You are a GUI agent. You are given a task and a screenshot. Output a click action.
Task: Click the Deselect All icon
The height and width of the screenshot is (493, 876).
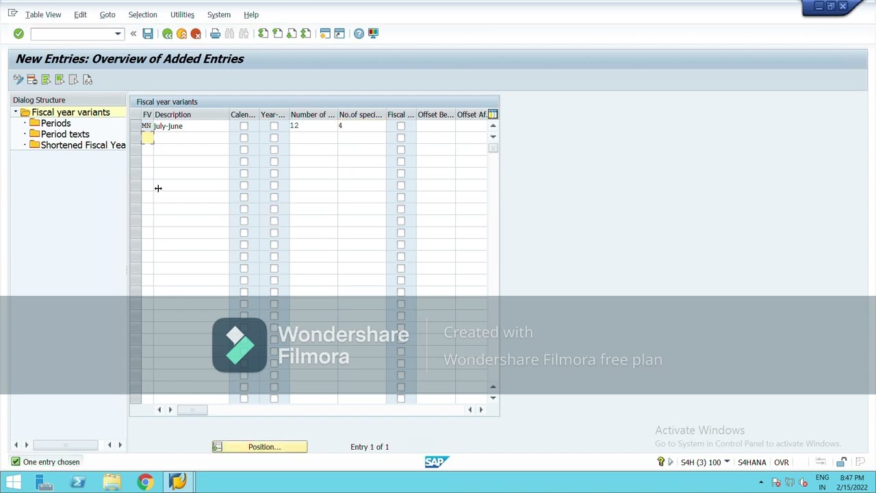(74, 80)
